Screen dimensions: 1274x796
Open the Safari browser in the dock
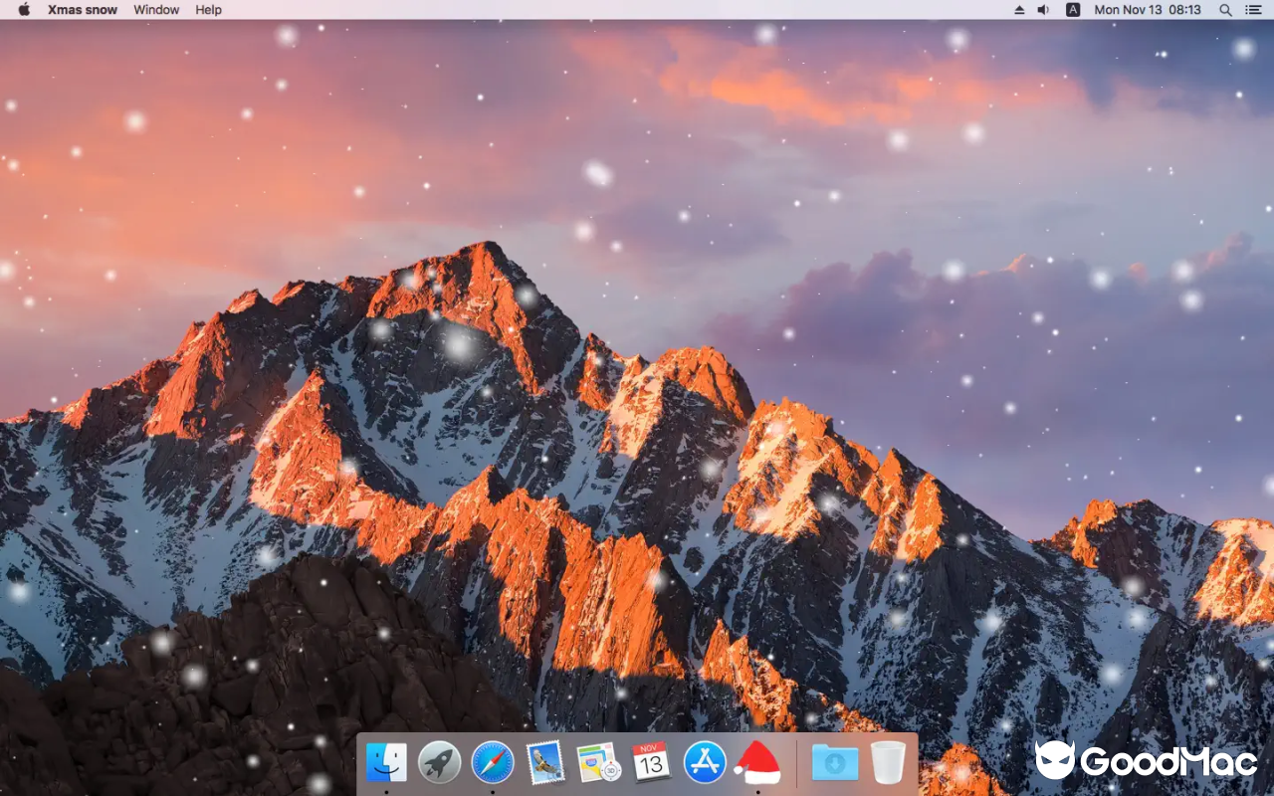493,762
